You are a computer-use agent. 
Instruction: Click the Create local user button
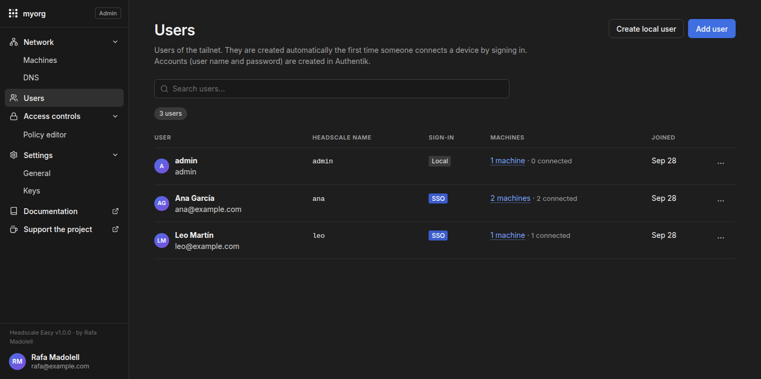point(646,29)
